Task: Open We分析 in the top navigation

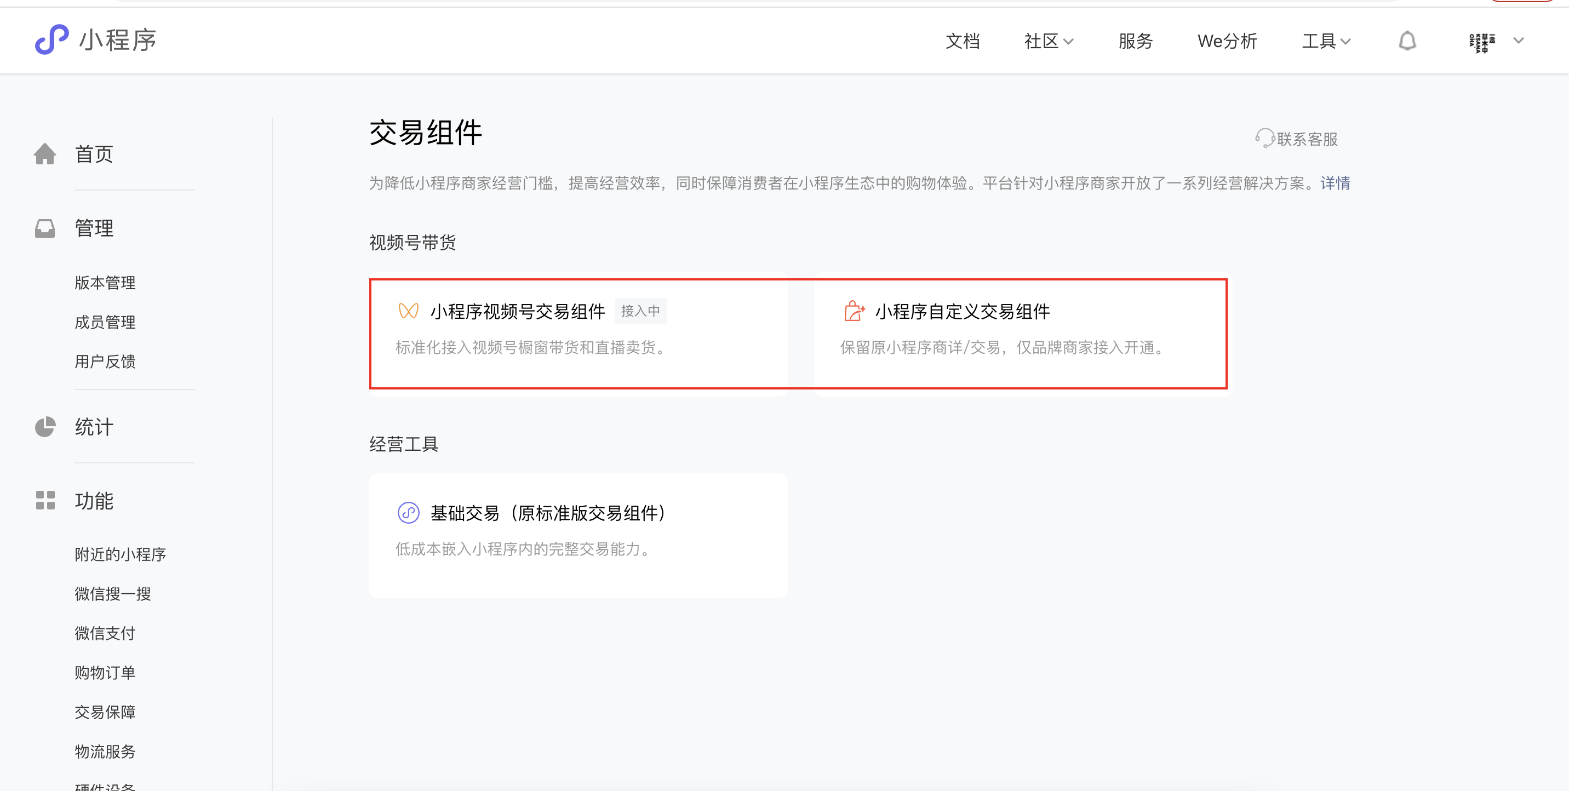Action: coord(1227,42)
